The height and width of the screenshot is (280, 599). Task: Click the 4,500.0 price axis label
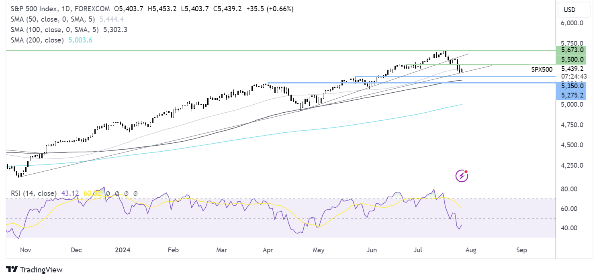[x=572, y=145]
